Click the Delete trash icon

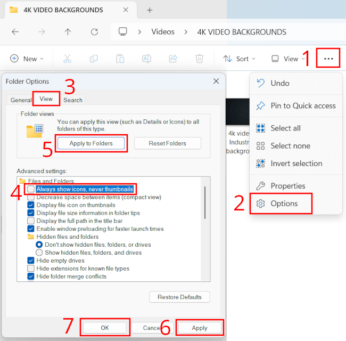pos(199,59)
